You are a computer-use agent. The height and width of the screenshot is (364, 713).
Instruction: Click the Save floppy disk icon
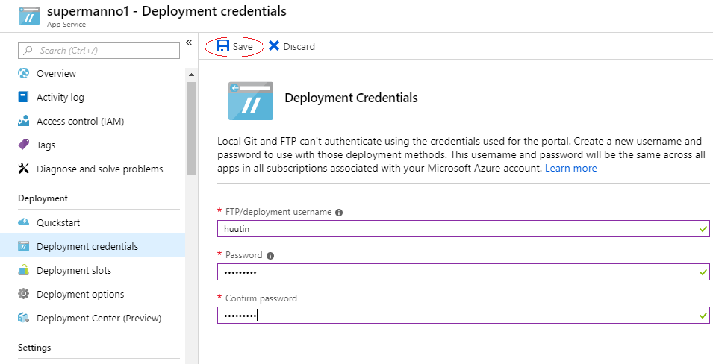coord(223,46)
